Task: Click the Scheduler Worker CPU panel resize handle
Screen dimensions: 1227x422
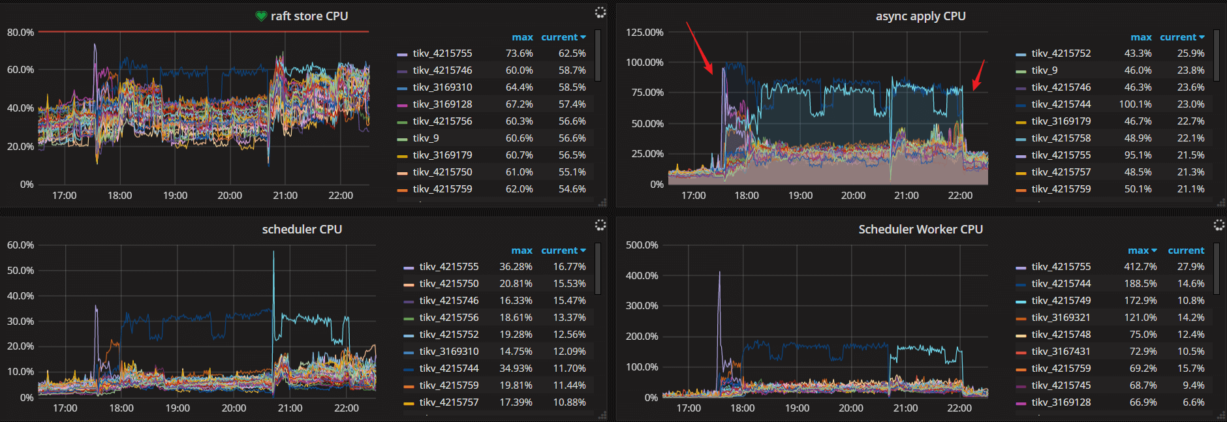Action: [x=1220, y=415]
